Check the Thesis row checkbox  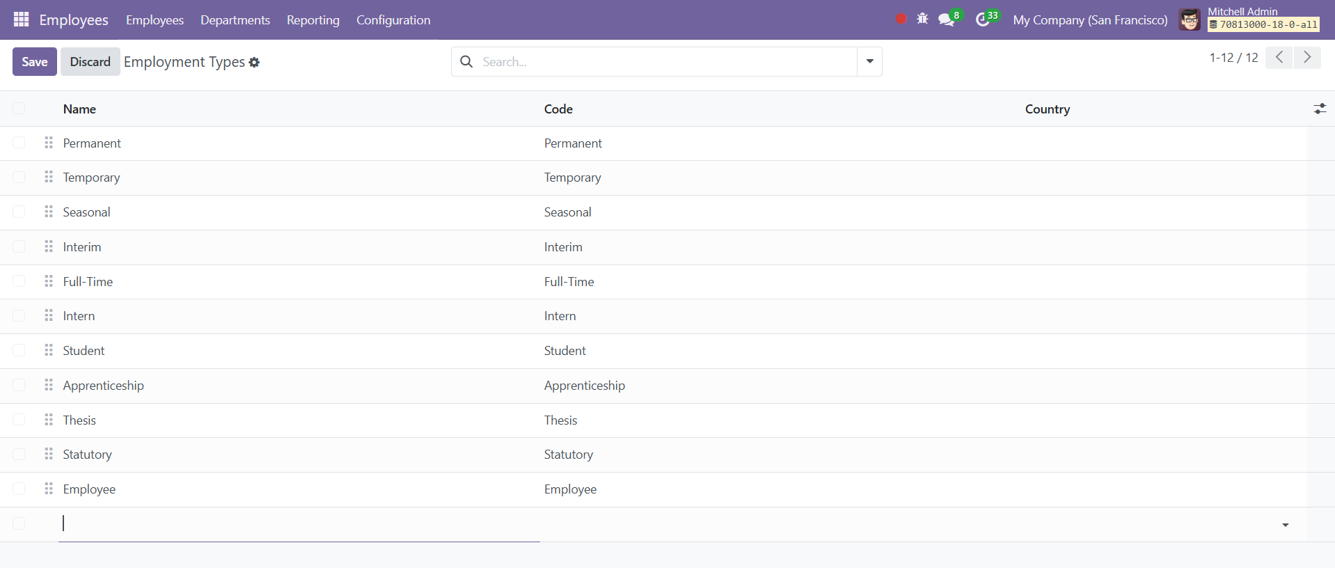(19, 420)
